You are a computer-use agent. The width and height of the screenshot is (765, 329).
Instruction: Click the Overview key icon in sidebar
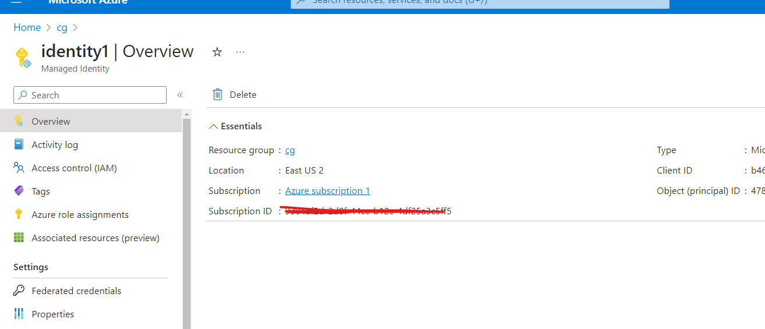19,121
